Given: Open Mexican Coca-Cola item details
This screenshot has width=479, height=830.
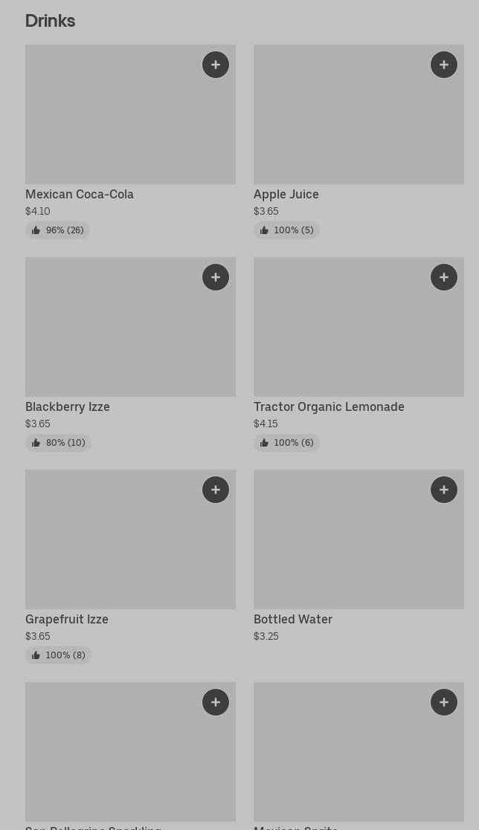Looking at the screenshot, I should click(x=80, y=195).
